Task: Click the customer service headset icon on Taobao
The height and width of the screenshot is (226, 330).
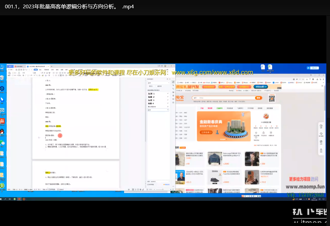Action: (x=321, y=134)
